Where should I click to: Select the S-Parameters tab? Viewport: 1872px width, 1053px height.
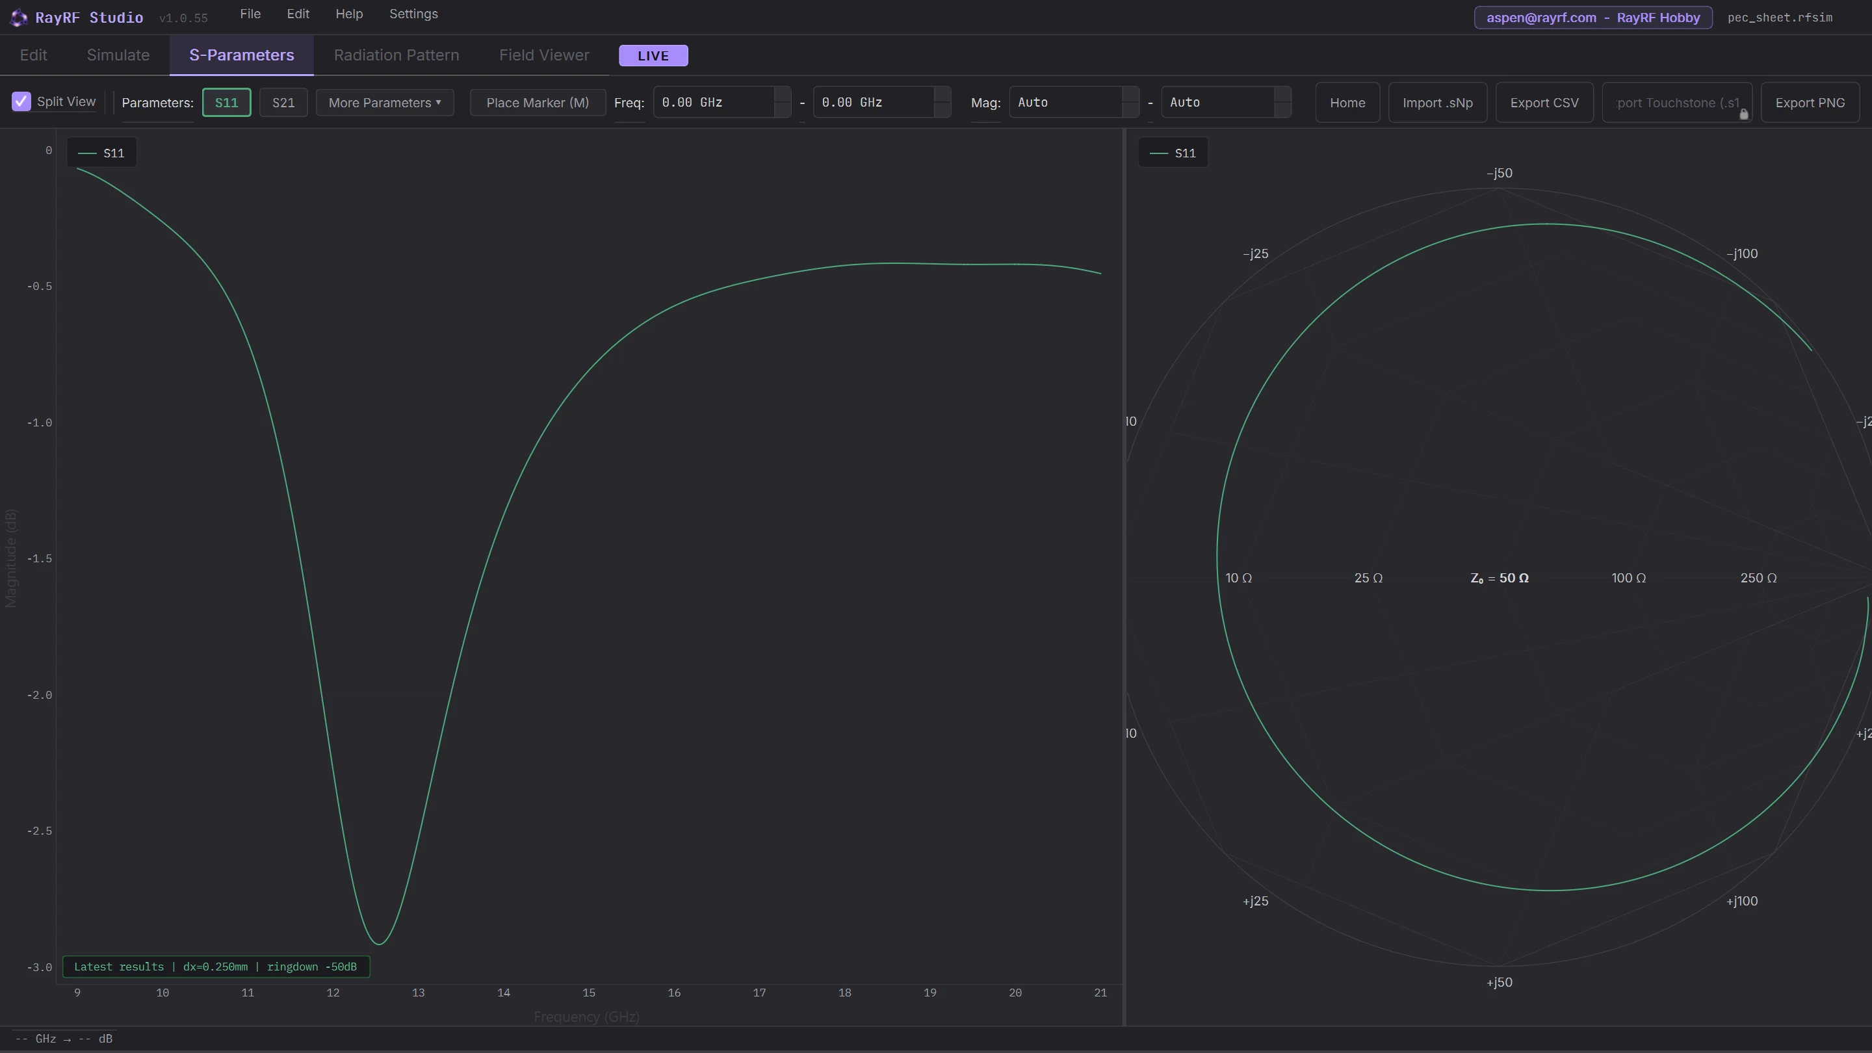(x=241, y=55)
